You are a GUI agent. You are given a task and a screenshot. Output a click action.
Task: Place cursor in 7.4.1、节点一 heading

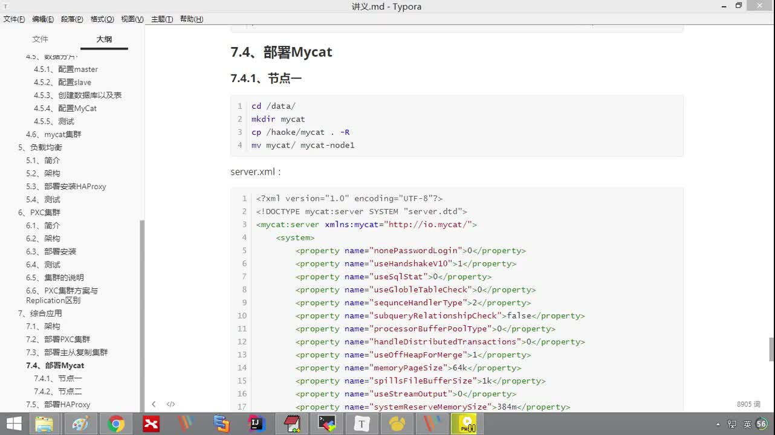click(266, 79)
